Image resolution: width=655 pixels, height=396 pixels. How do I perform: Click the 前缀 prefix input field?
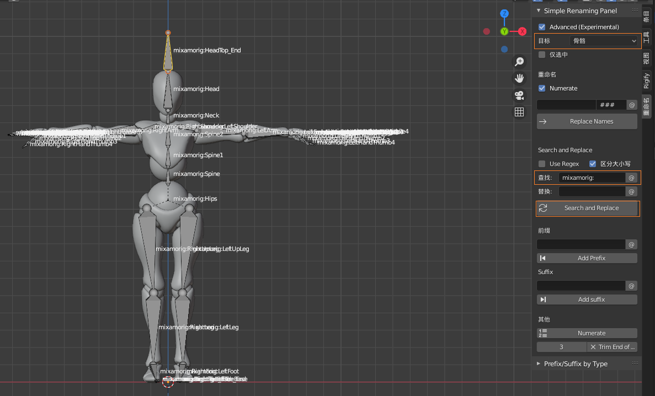[x=581, y=244]
